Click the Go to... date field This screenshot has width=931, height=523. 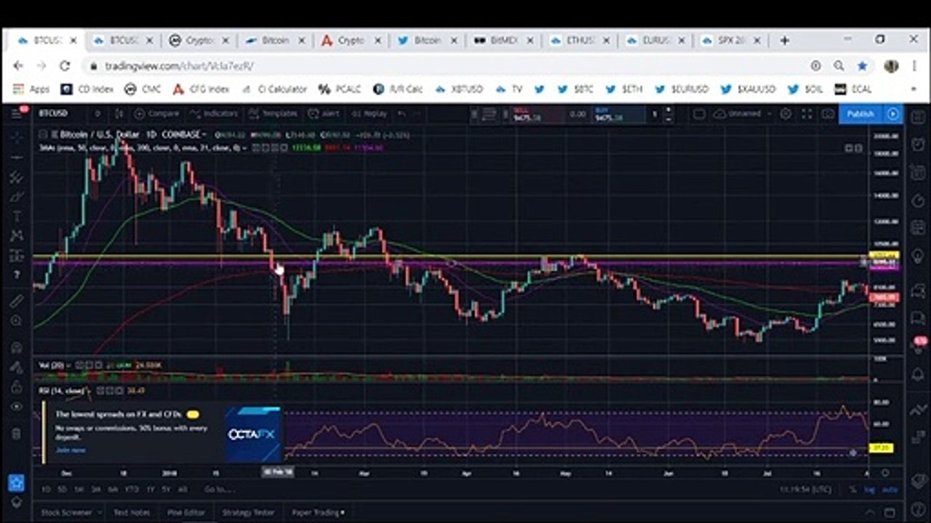218,490
